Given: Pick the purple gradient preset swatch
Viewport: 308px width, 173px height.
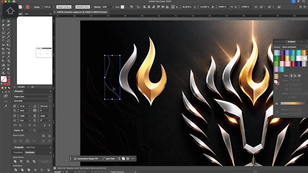Looking at the screenshot, I should (x=283, y=52).
